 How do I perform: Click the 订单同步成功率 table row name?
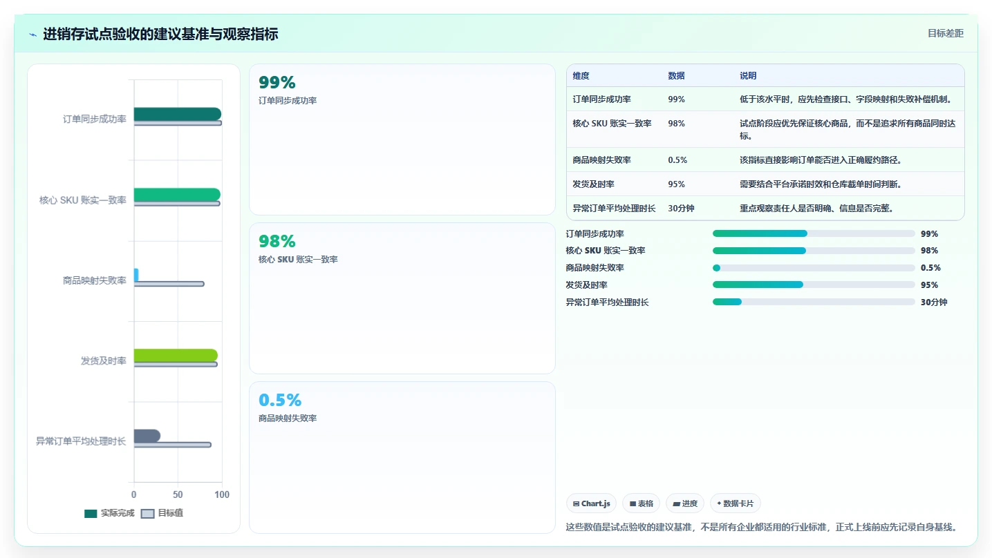pos(602,99)
